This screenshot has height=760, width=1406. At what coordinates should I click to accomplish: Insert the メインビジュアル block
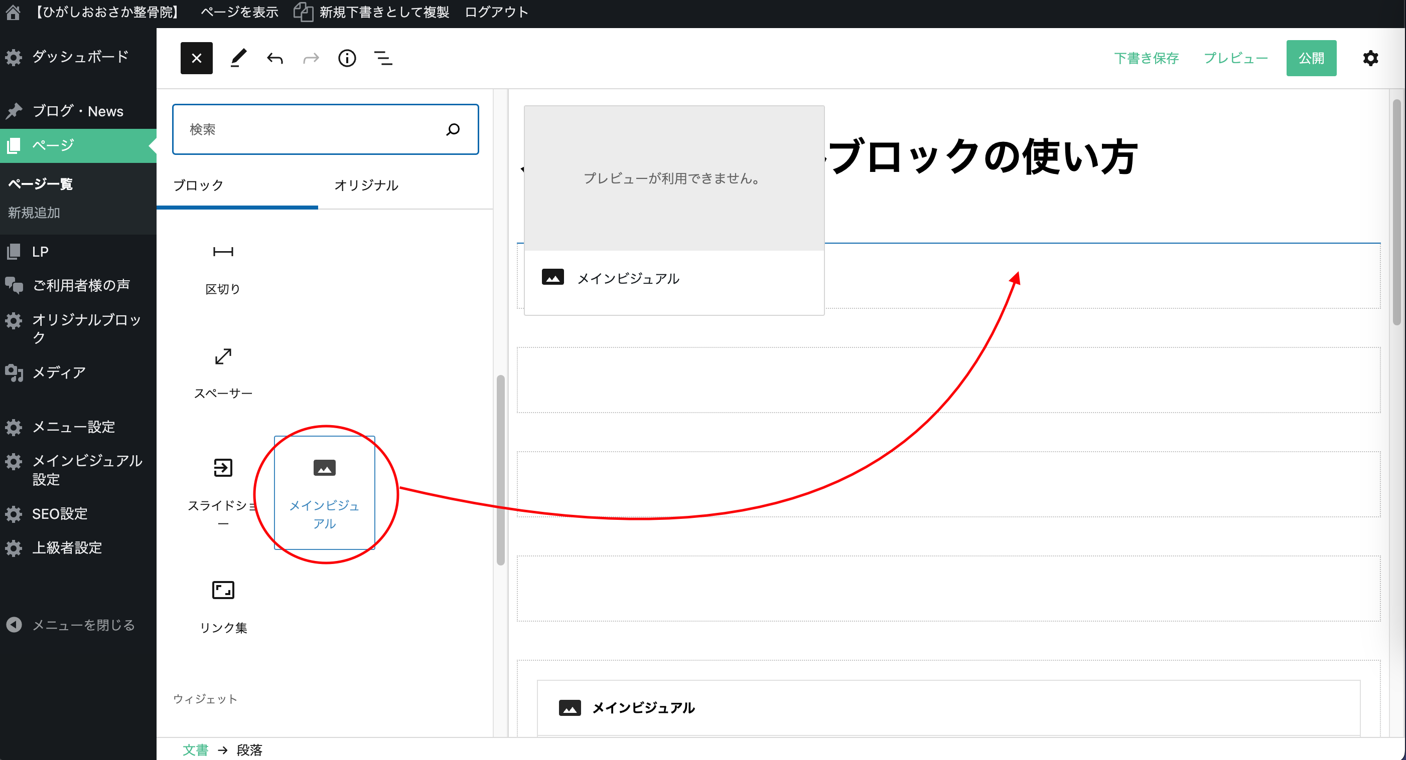point(324,492)
